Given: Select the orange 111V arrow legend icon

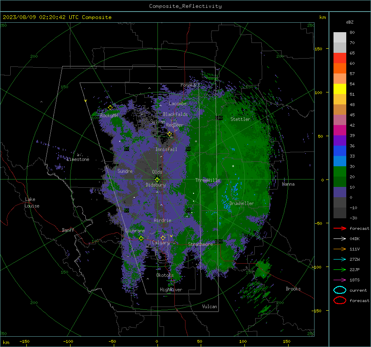Looking at the screenshot, I should (x=340, y=249).
